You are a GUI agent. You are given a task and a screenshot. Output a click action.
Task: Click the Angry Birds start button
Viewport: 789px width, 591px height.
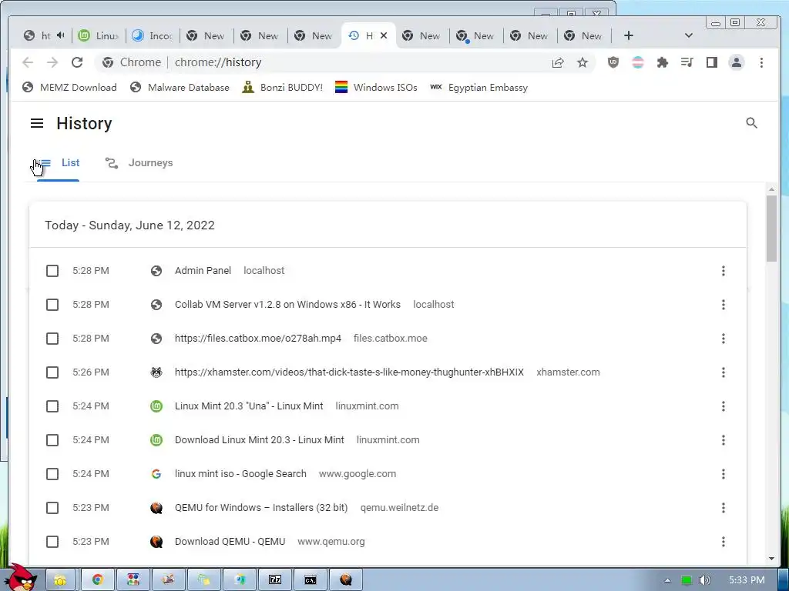click(21, 577)
